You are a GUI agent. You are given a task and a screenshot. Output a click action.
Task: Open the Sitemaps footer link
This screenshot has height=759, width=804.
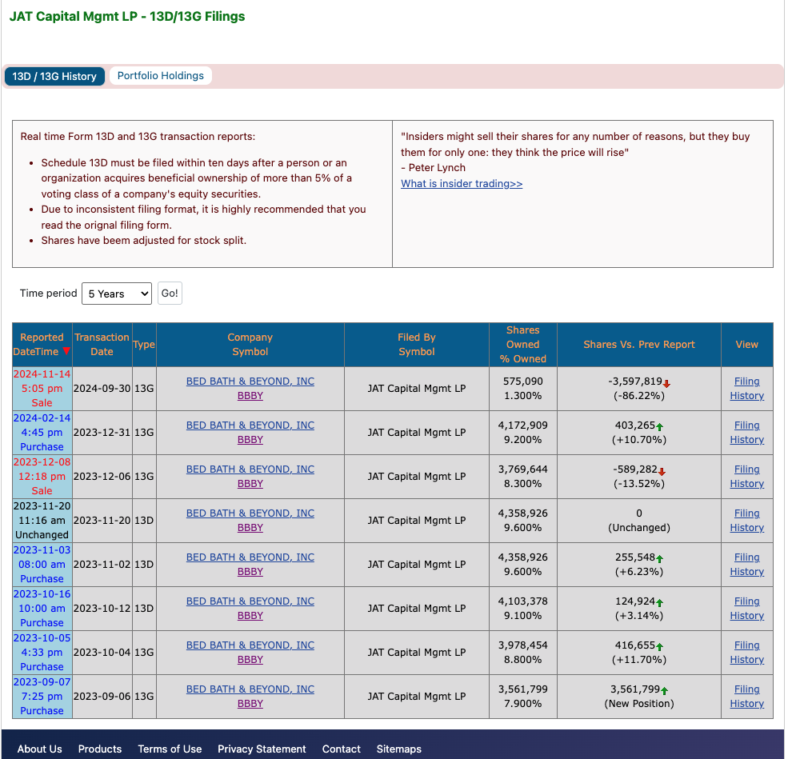pos(399,749)
